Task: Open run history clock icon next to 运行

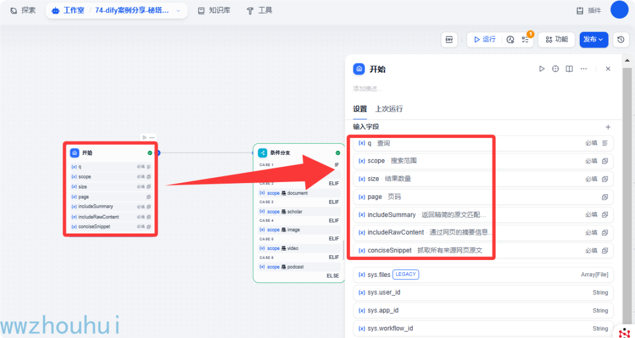Action: [x=510, y=40]
